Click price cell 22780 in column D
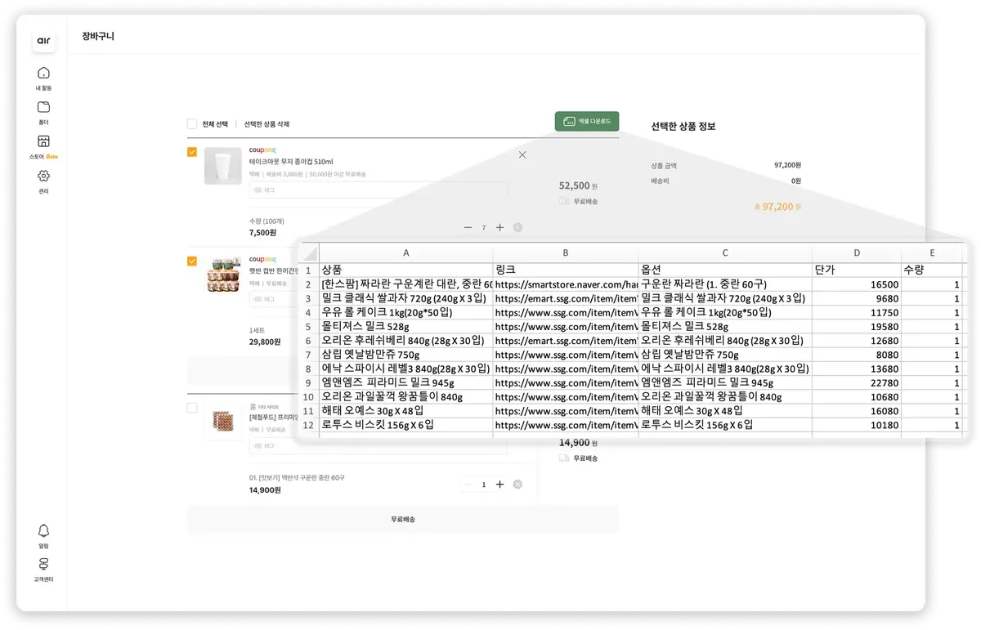This screenshot has height=630, width=981. click(857, 382)
